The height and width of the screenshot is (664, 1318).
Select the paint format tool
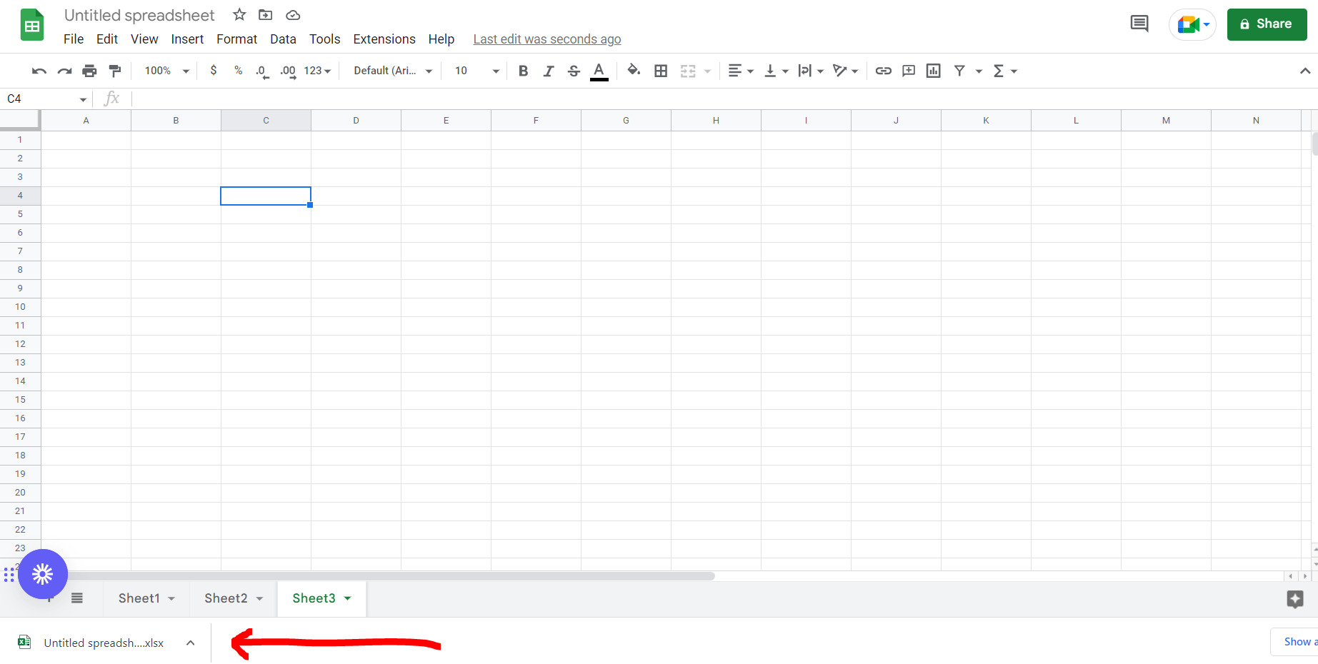tap(115, 71)
